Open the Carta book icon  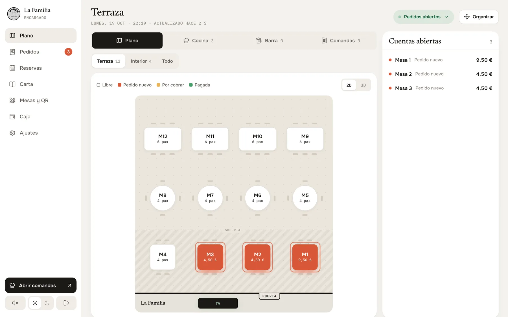pos(12,84)
